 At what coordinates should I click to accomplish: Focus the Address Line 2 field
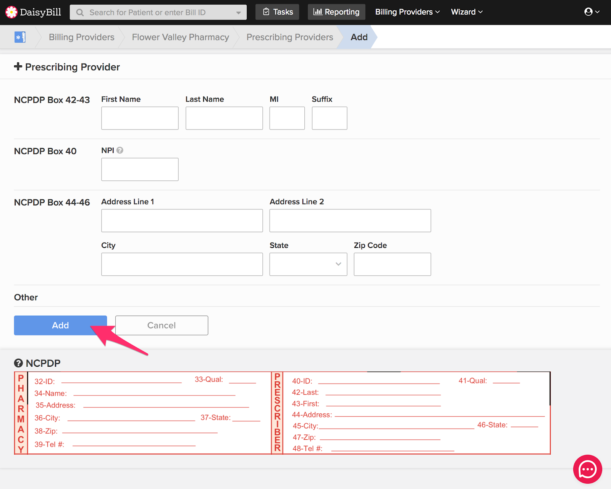coord(350,220)
